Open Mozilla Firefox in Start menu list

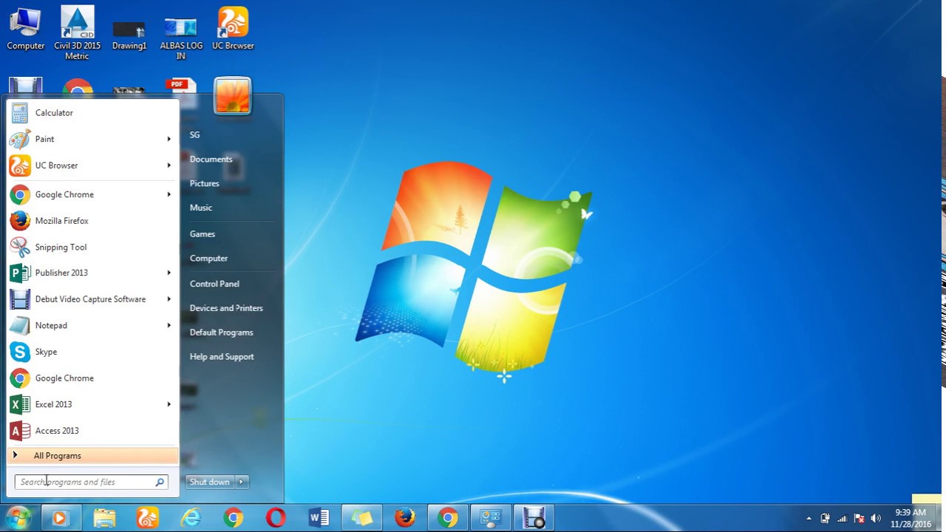tap(61, 221)
